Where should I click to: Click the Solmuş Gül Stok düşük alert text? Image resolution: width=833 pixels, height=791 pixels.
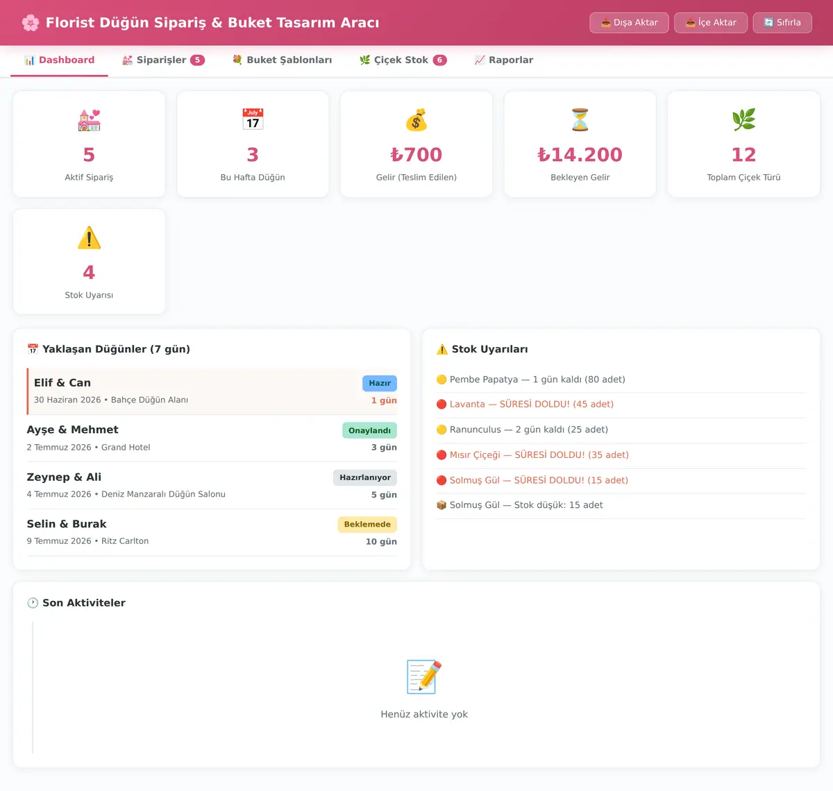[x=526, y=505]
